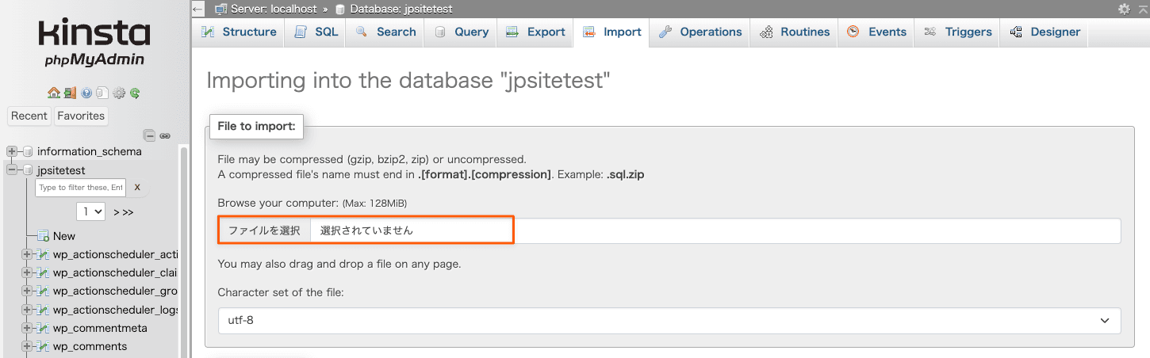The width and height of the screenshot is (1150, 358).
Task: Click the information_schema database icon
Action: [x=28, y=151]
